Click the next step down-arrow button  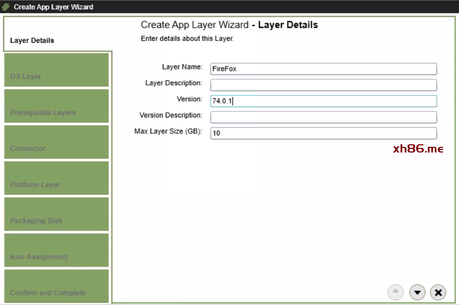coord(417,293)
